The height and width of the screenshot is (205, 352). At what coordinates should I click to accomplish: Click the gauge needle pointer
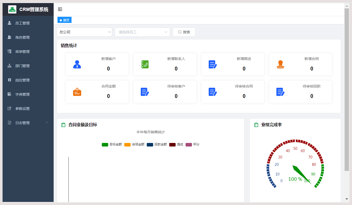click(x=302, y=175)
